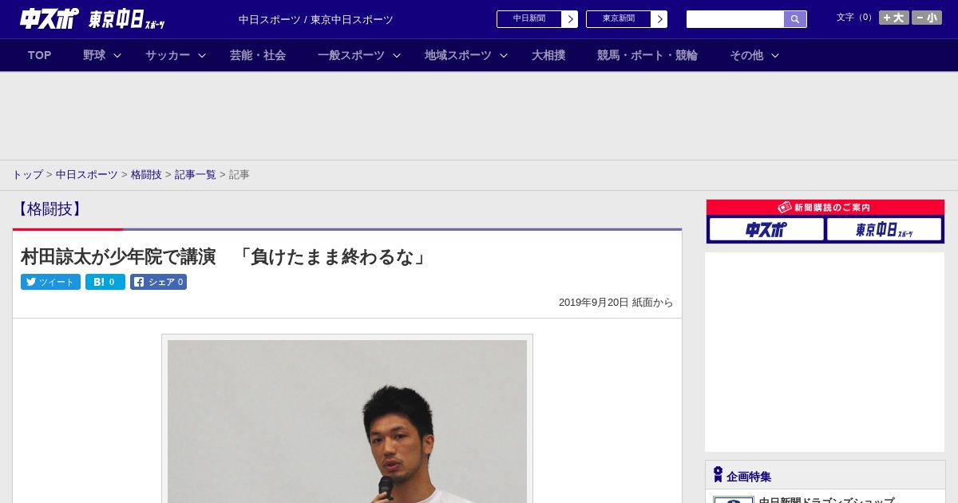Screen dimensions: 958x503
Task: Click 中日スポーツ breadcrumb link
Action: coord(87,174)
